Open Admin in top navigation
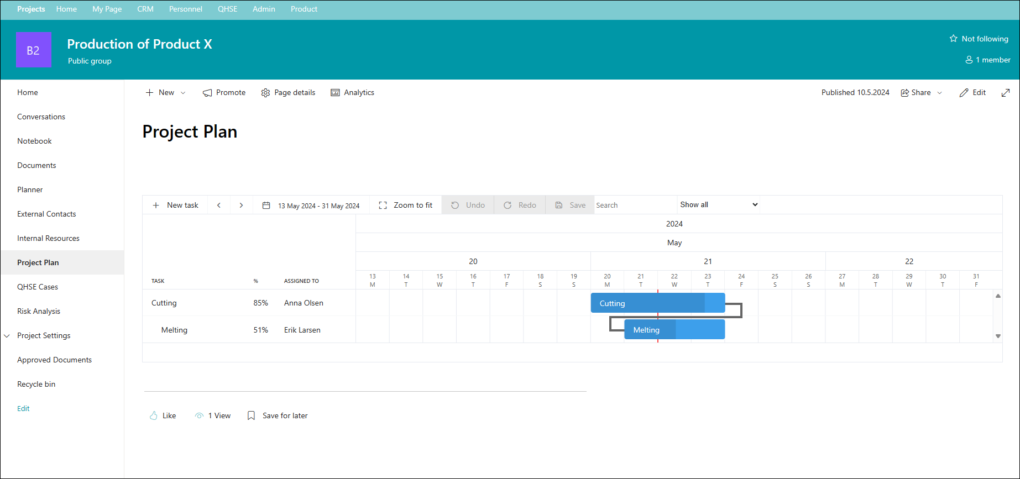This screenshot has width=1020, height=479. [x=264, y=9]
